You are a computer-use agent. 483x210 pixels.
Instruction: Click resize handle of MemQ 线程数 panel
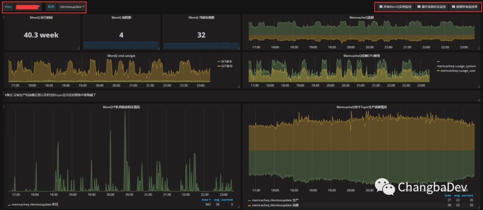[x=158, y=48]
